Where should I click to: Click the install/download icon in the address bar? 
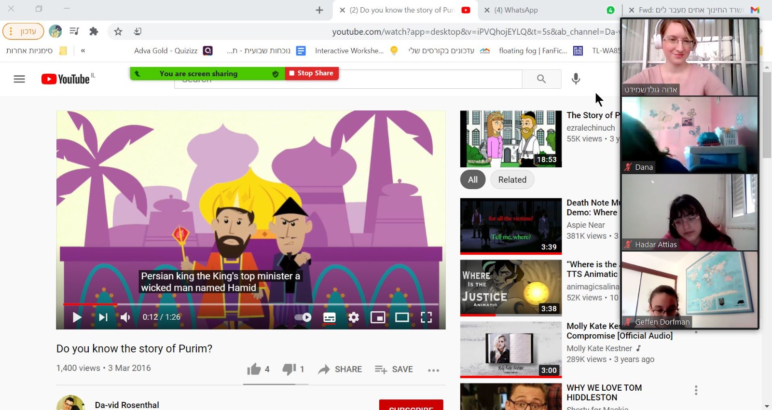[x=138, y=32]
